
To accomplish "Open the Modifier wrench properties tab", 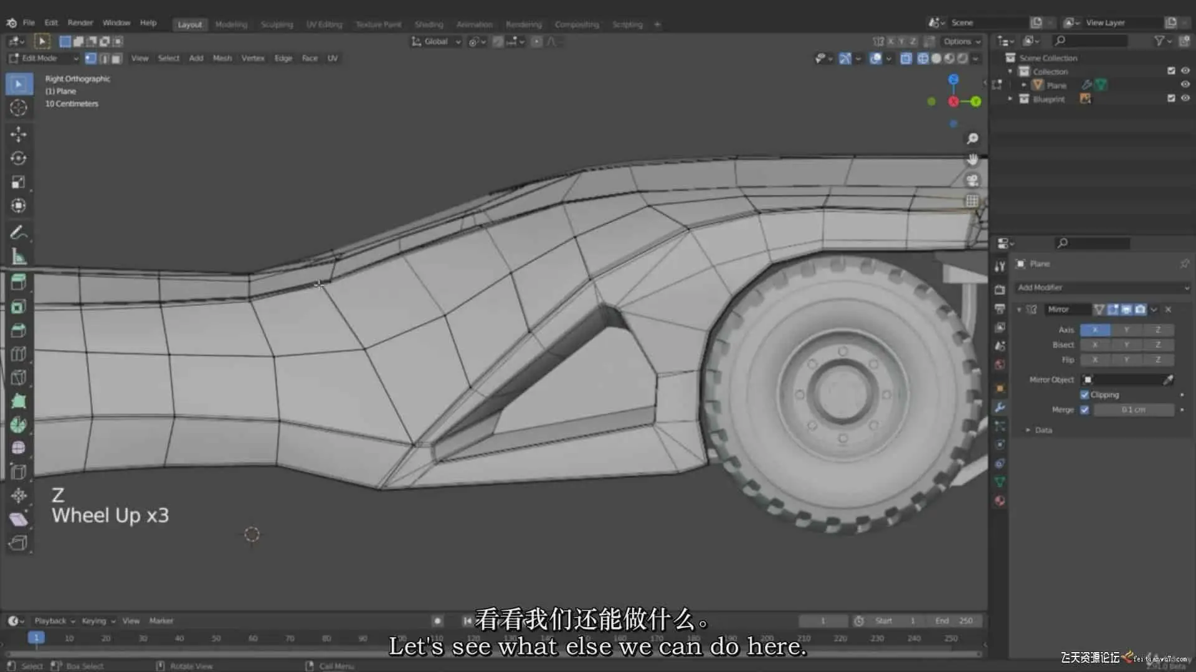I will point(1000,408).
